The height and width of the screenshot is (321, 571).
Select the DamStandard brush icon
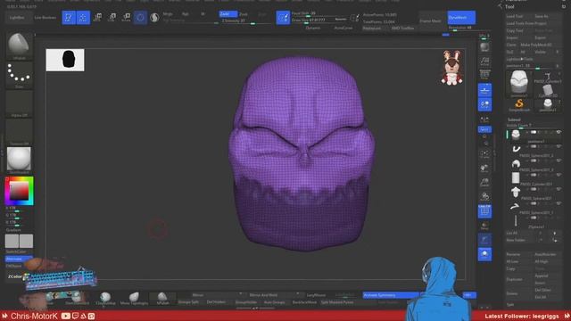click(x=78, y=298)
